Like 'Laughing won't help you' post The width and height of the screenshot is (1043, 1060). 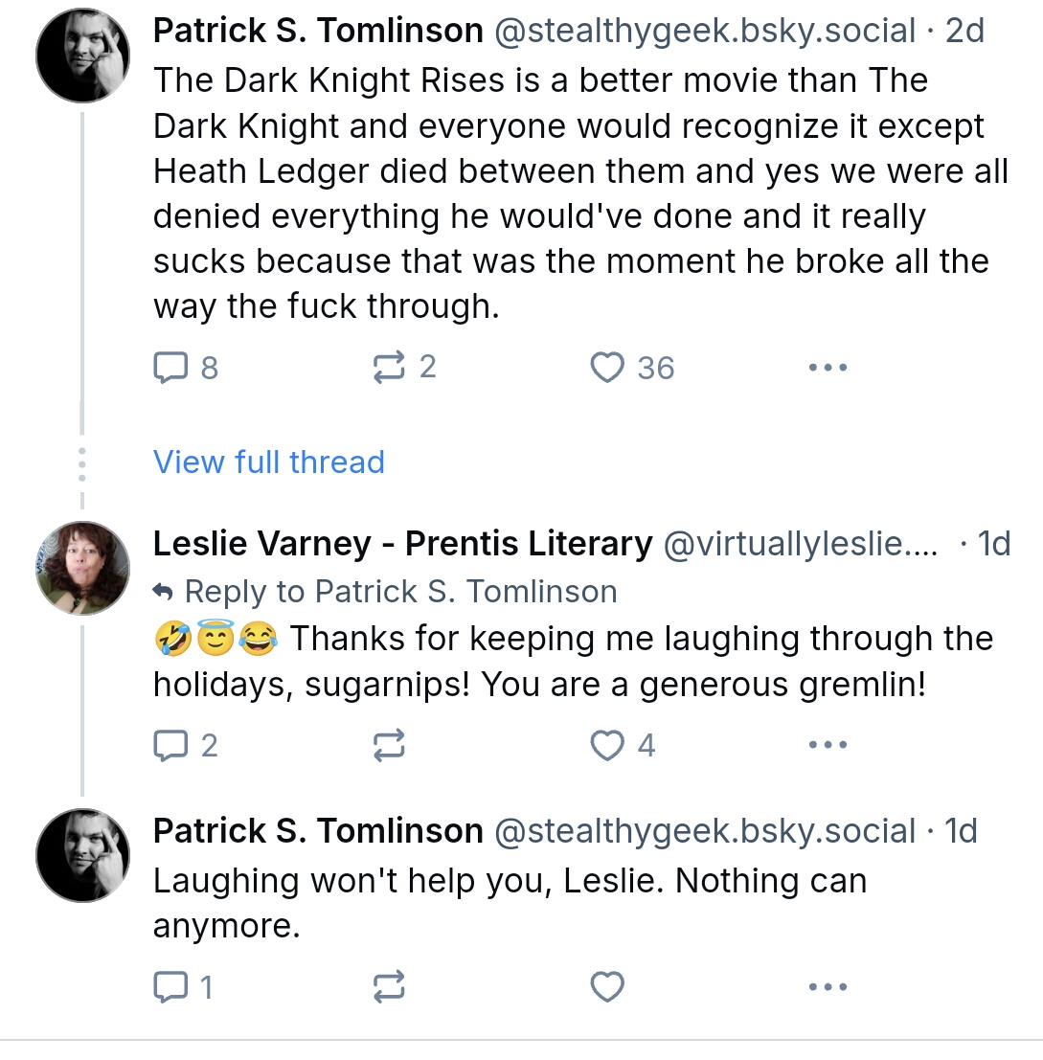pos(607,987)
